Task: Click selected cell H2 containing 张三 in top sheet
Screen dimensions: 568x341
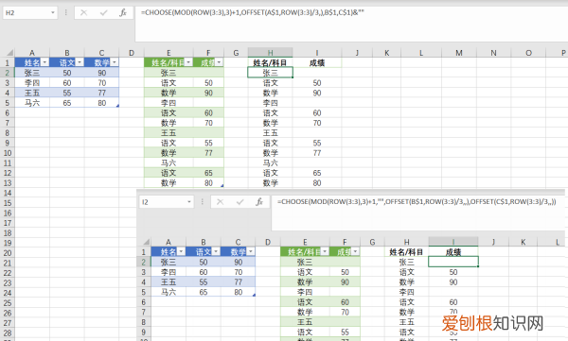Action: coord(270,73)
